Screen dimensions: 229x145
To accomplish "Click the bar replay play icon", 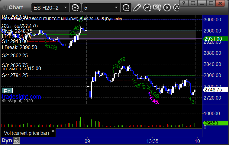I will pyautogui.click(x=167, y=8).
